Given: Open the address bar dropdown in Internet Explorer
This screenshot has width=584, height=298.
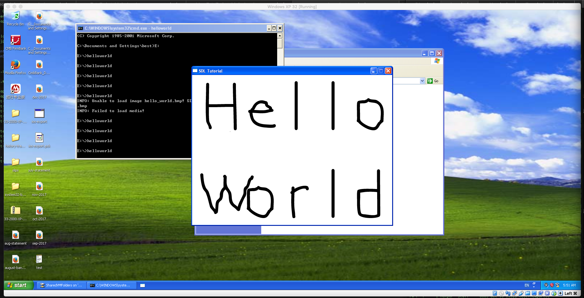Looking at the screenshot, I should (422, 81).
